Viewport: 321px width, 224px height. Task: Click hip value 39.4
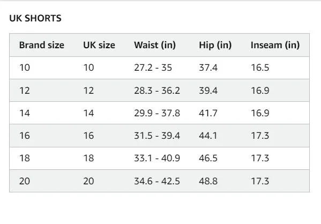coord(208,91)
